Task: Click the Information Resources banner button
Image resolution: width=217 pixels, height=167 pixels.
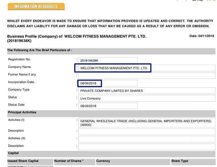Action: pos(36,7)
